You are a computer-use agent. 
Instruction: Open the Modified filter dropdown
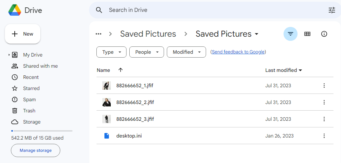(186, 52)
